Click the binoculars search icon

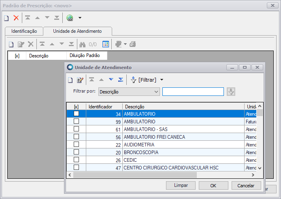tap(82, 44)
